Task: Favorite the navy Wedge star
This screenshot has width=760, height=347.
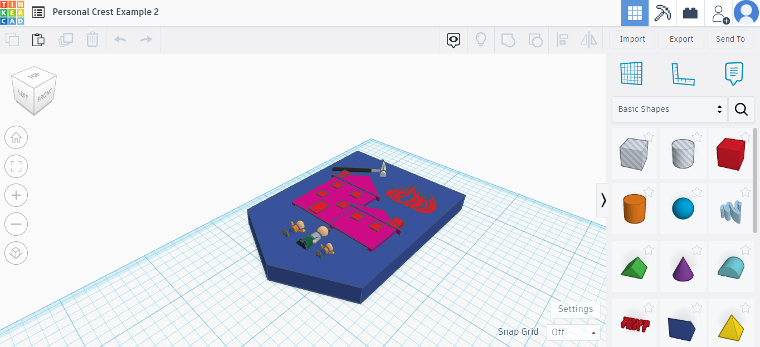Action: (696, 307)
